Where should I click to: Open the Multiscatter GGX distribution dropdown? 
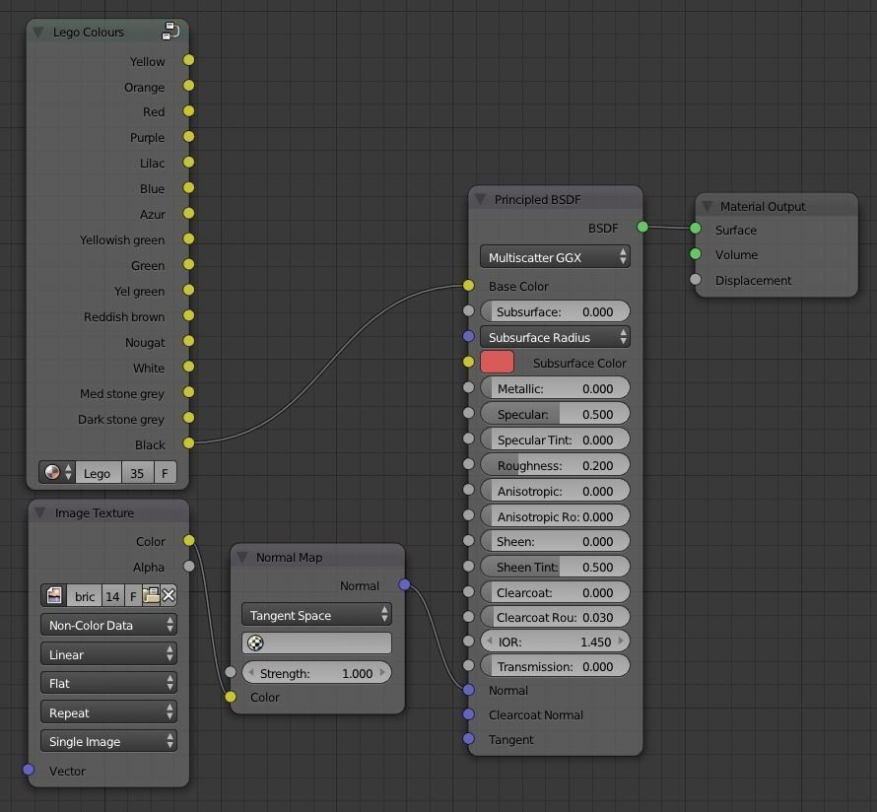click(x=556, y=257)
